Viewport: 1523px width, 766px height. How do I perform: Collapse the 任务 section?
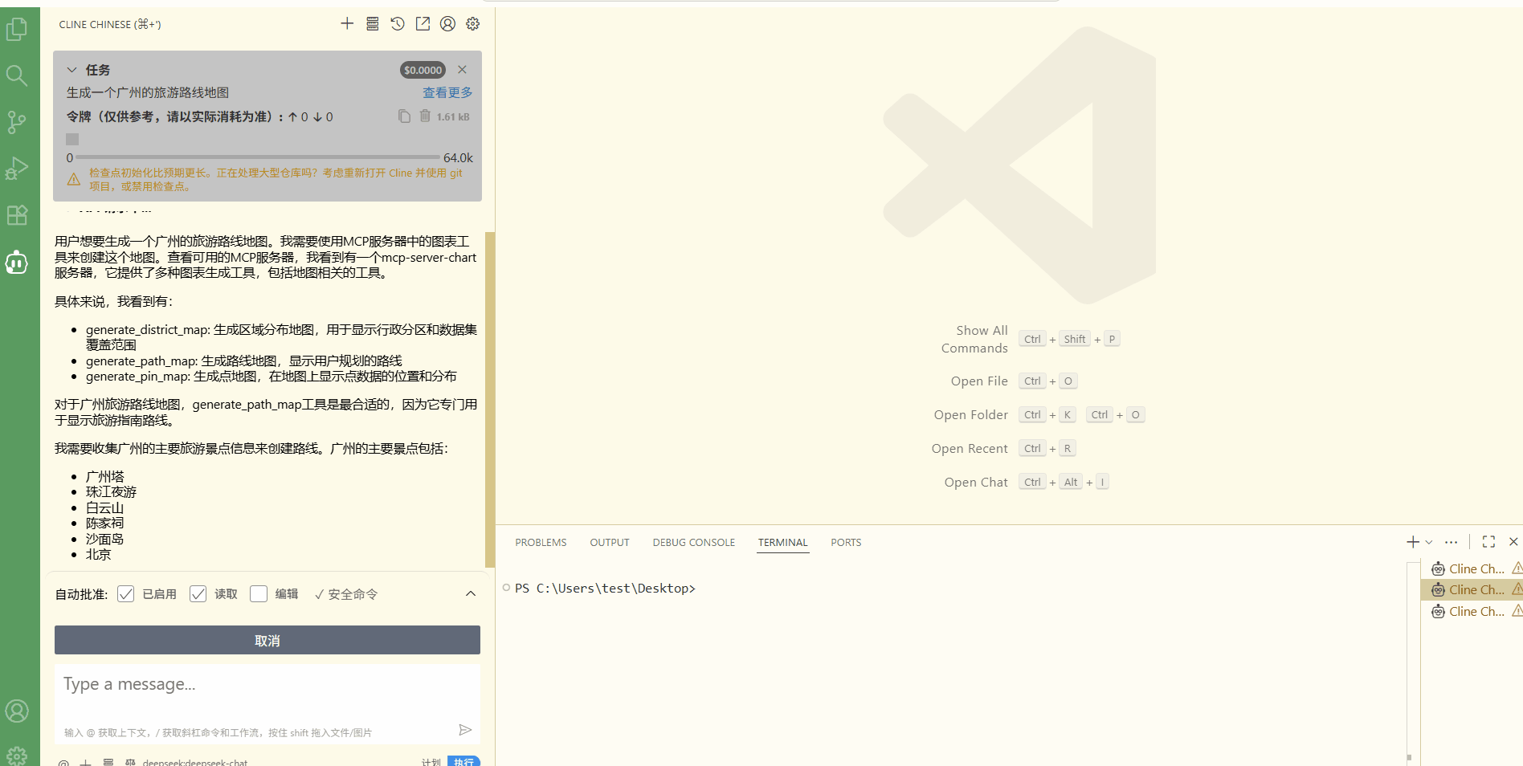coord(72,70)
